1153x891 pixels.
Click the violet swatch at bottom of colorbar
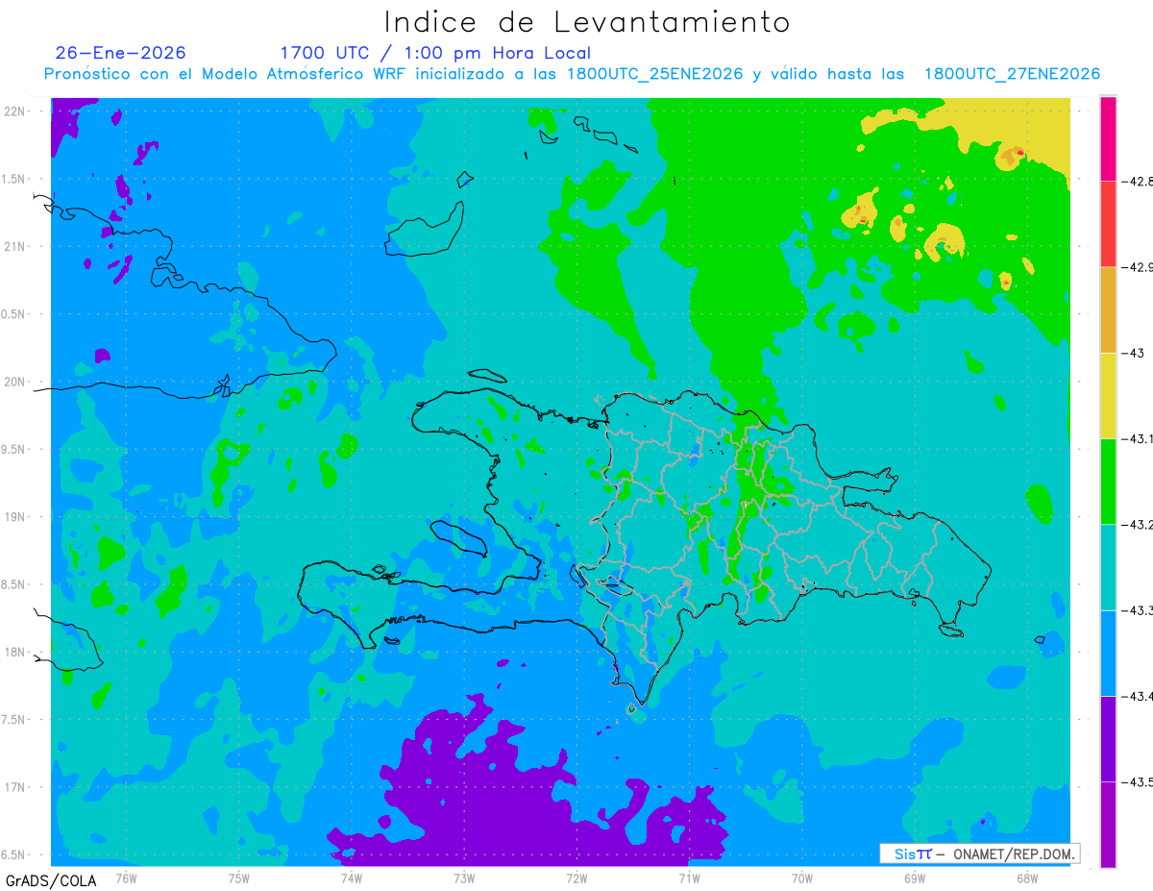(1108, 824)
